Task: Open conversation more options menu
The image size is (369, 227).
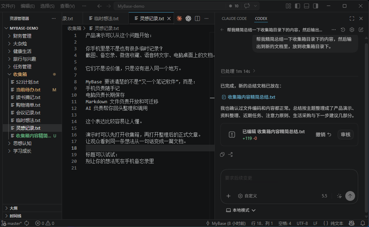Action: point(334,30)
